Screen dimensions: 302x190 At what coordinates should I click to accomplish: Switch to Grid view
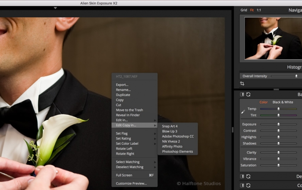(244, 10)
